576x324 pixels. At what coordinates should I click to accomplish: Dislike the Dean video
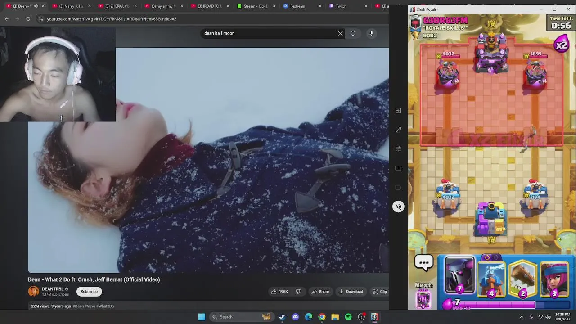click(x=298, y=292)
